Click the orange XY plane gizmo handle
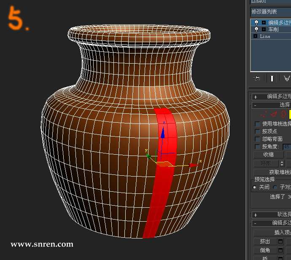291x260 pixels. 165,164
